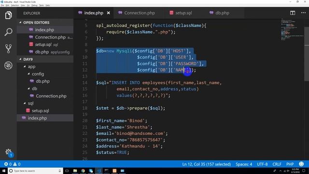Click "$email='binod@handsome.com';" line
The image size is (309, 174).
(x=132, y=133)
